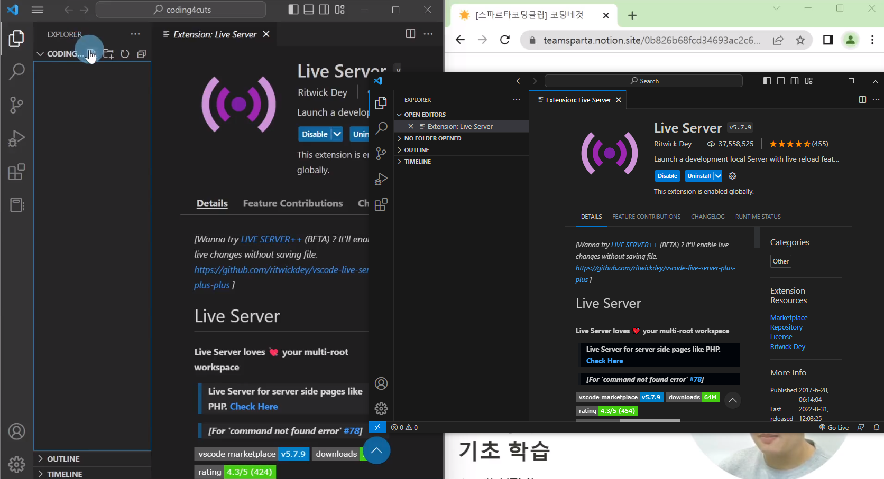Open the browser's three-dot menu

[x=872, y=40]
